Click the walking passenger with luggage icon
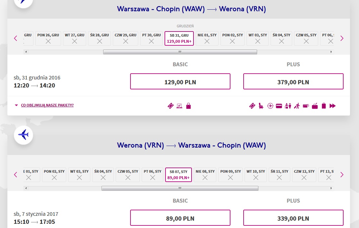Viewport: 359px width, 228px height. (297, 106)
